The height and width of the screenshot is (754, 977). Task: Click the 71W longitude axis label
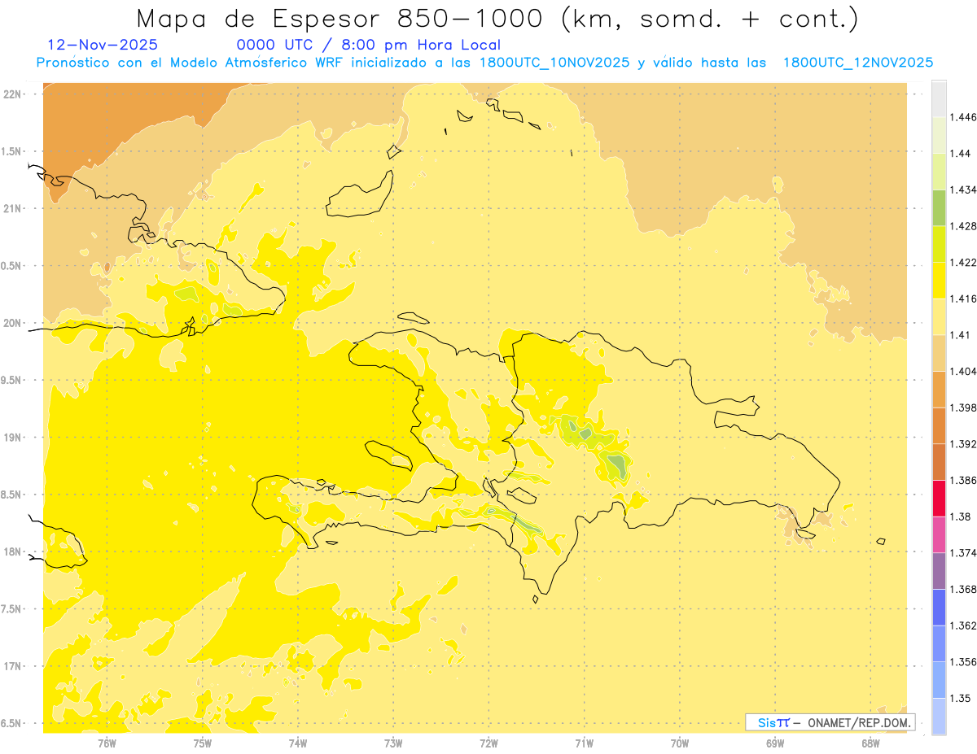coord(584,743)
